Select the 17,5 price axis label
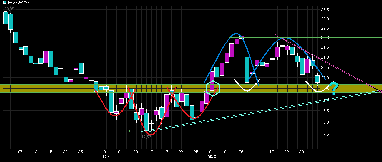The height and width of the screenshot is (162, 382). point(325,135)
